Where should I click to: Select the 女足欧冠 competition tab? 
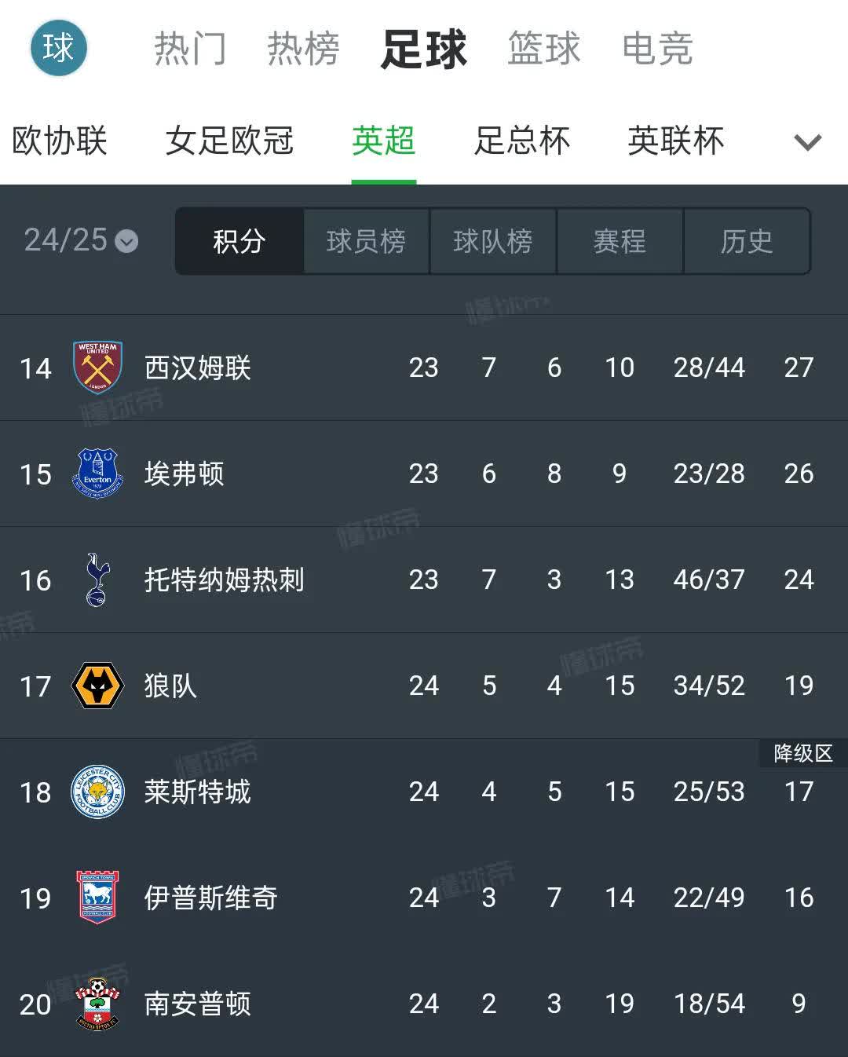pos(230,142)
